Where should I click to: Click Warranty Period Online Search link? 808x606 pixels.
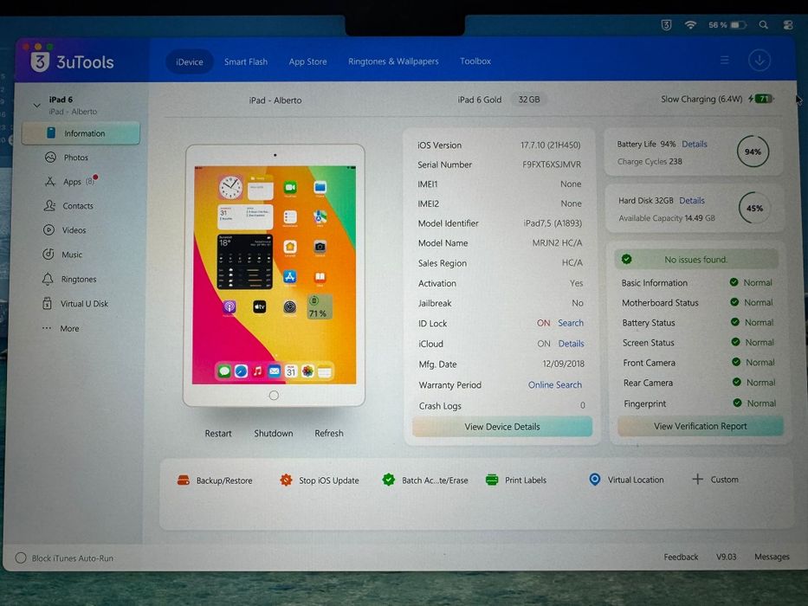(x=554, y=385)
